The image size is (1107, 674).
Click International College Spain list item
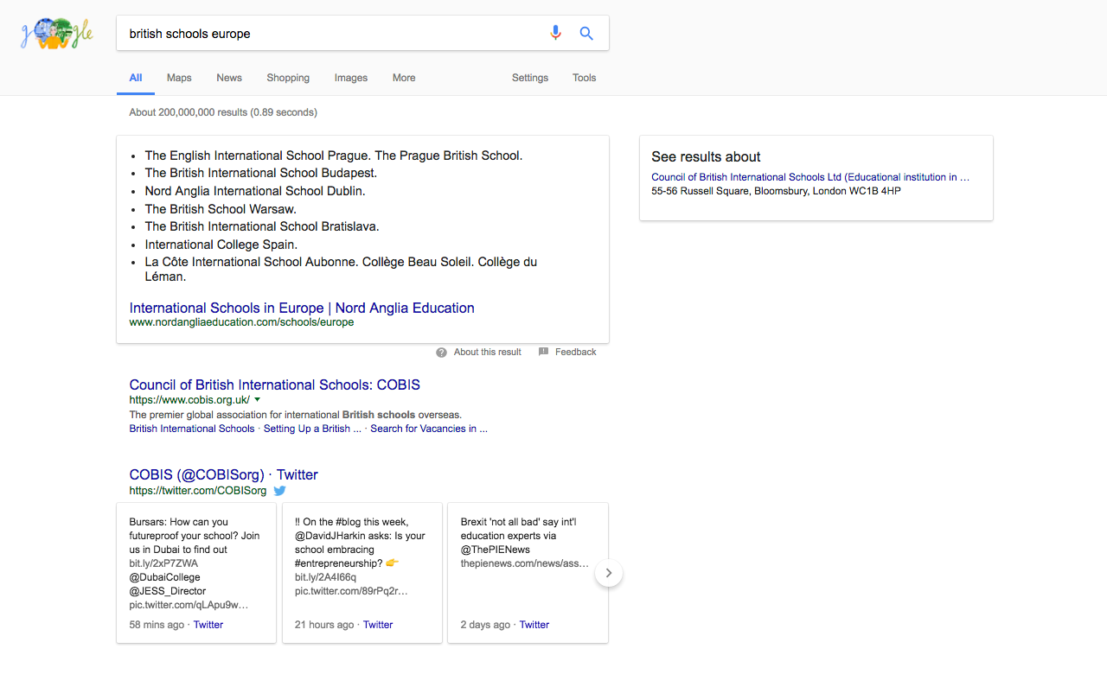[221, 245]
